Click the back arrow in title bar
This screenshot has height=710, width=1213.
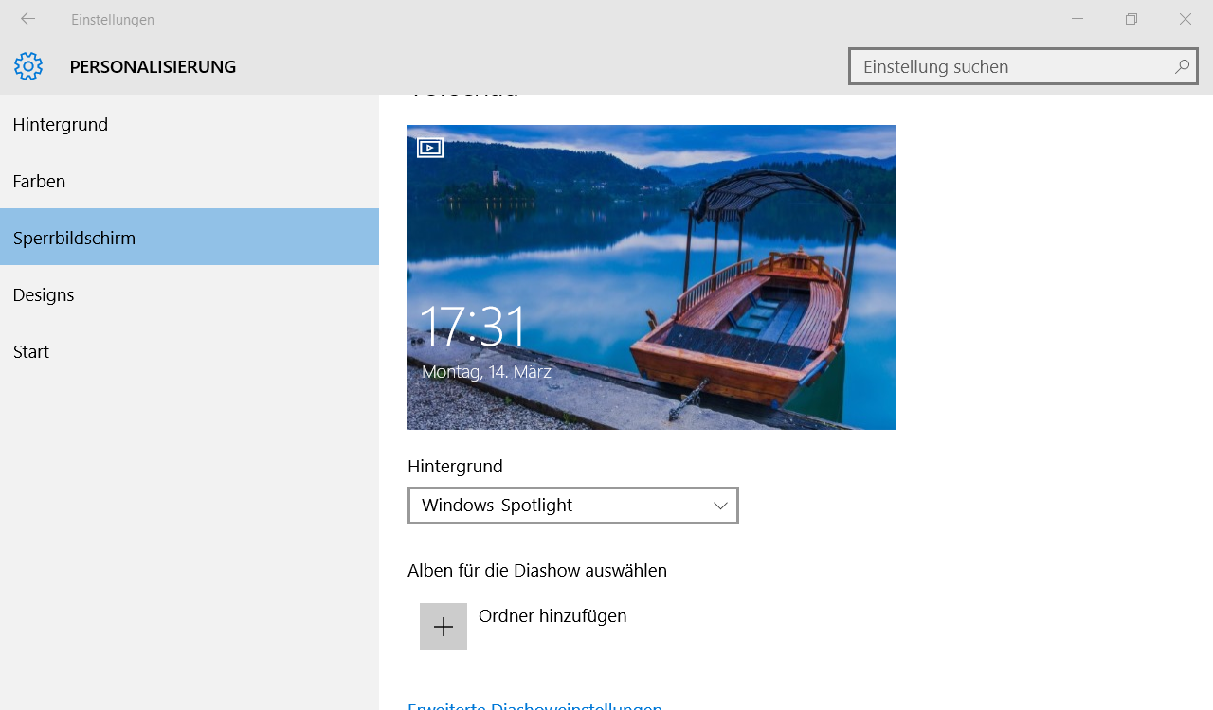27,19
